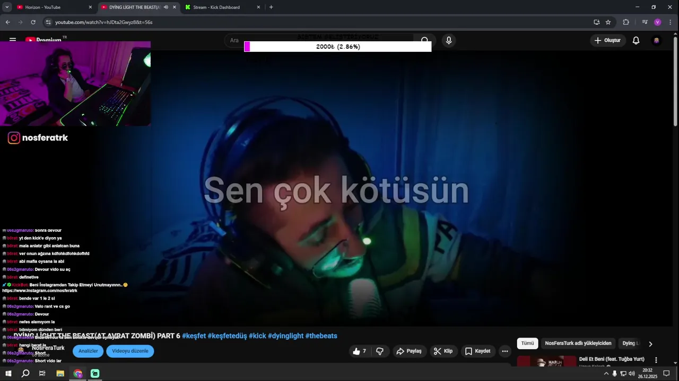Show next filter chips with right arrow
Viewport: 679px width, 381px height.
click(x=650, y=344)
